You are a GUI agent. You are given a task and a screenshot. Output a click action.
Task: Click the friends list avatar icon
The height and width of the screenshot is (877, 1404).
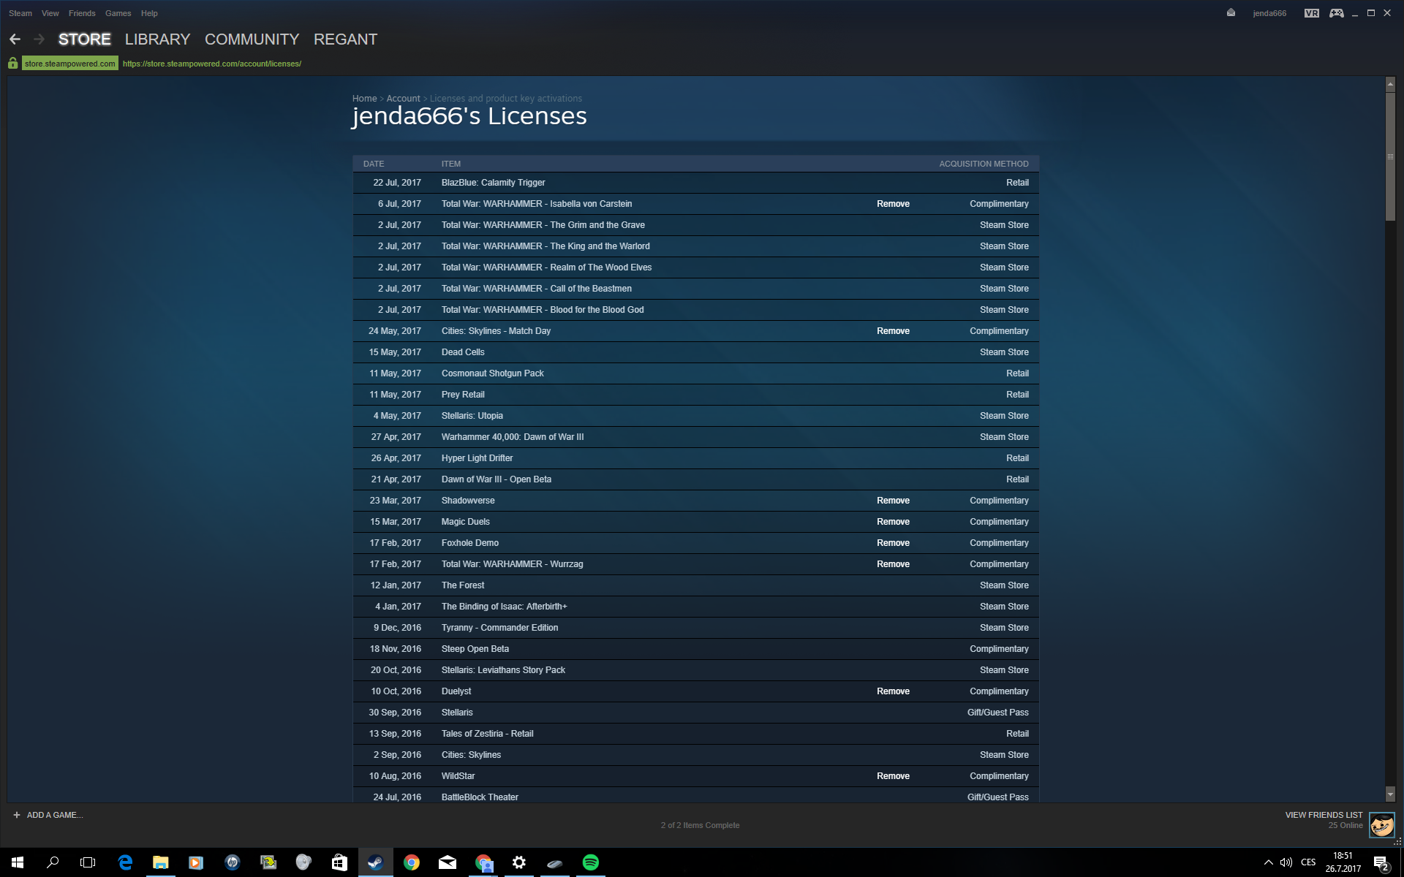[1382, 825]
